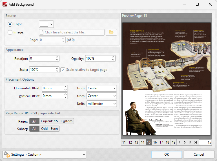Screen dimensions: 217x161
Task: Switch preview to page 11
Action: tap(124, 142)
